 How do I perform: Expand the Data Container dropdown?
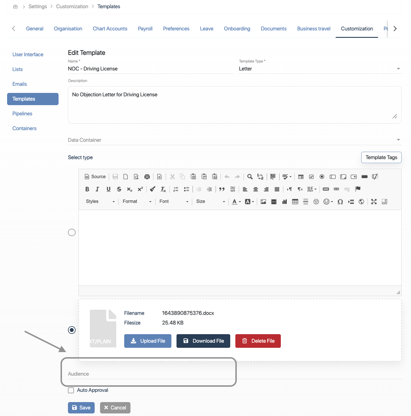[234, 140]
